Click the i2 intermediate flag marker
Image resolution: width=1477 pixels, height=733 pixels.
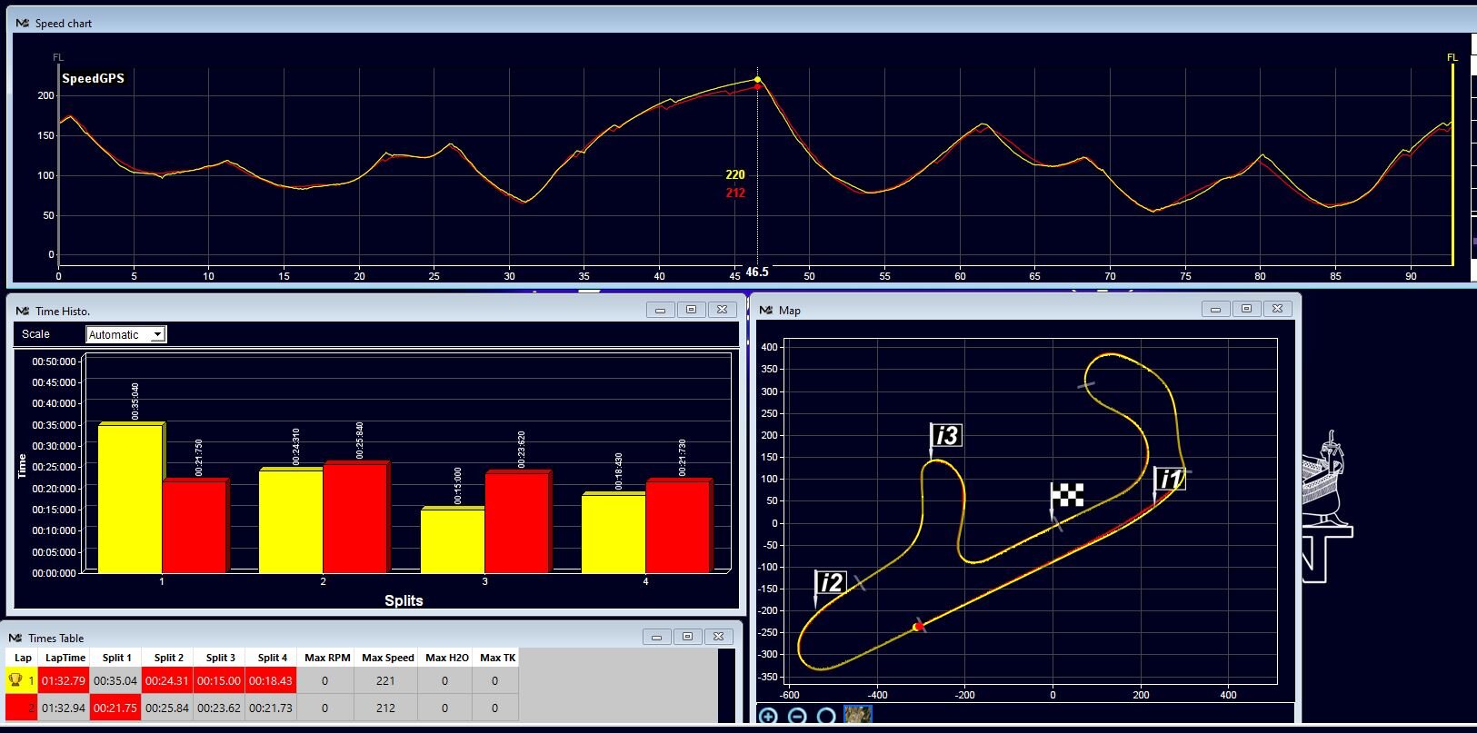tap(831, 583)
